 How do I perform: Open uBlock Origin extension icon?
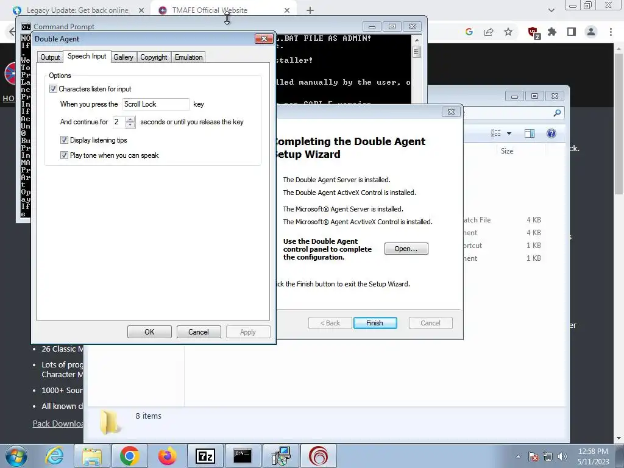533,32
